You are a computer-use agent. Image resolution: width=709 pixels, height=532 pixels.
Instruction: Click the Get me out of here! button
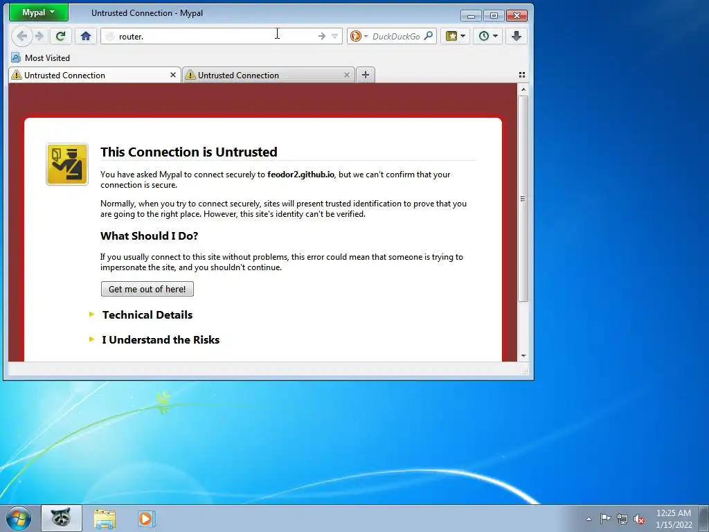[147, 289]
